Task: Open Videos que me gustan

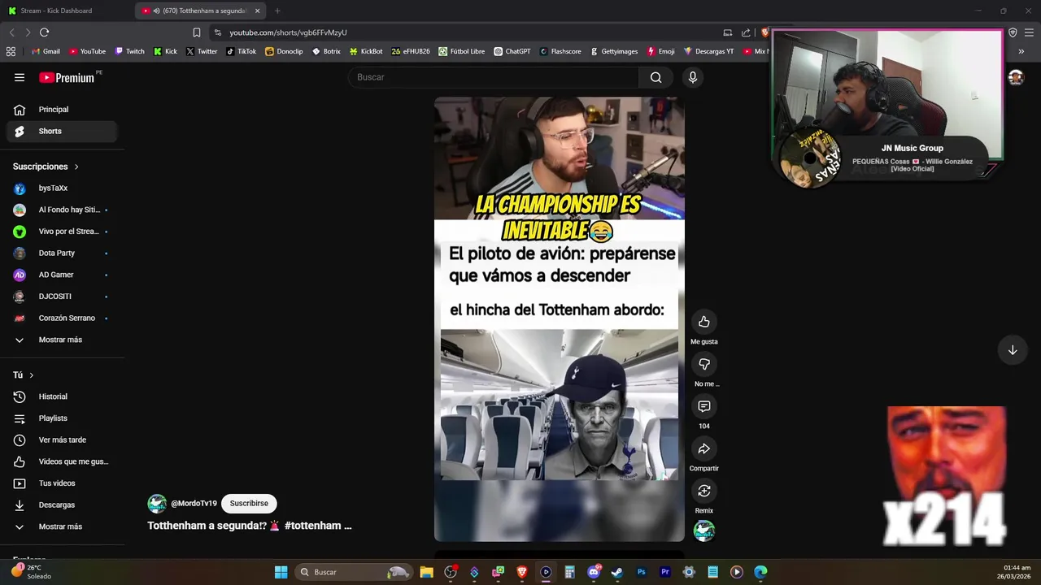Action: [62, 461]
